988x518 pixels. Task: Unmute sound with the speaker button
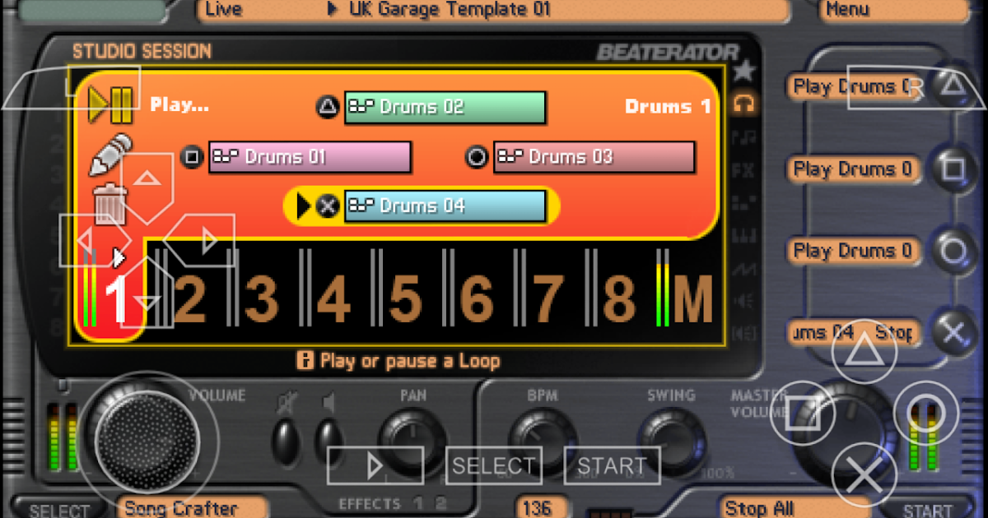(x=329, y=428)
